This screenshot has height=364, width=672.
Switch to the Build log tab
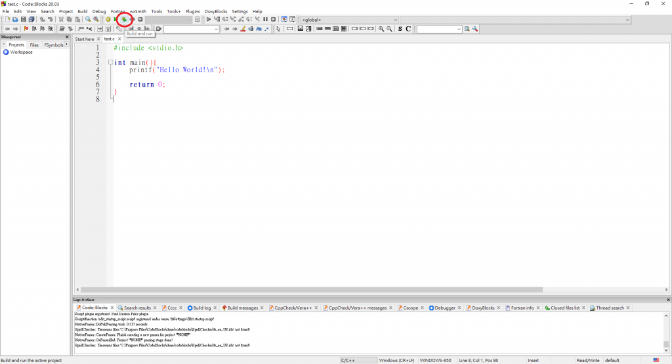pos(202,308)
